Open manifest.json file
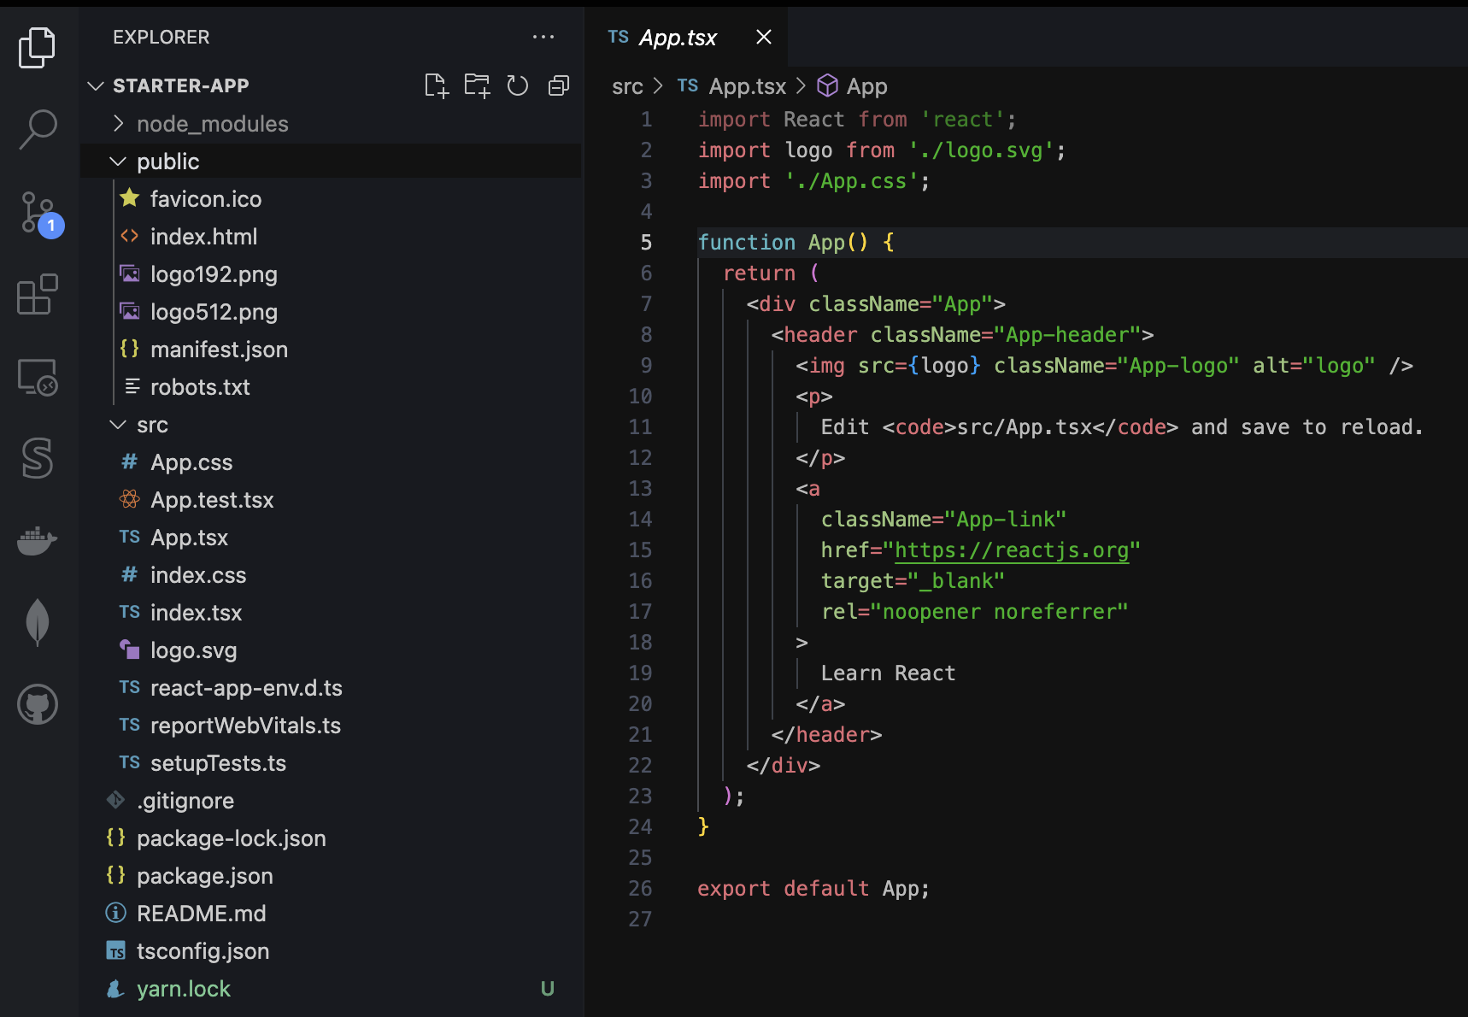This screenshot has width=1468, height=1017. click(332, 350)
